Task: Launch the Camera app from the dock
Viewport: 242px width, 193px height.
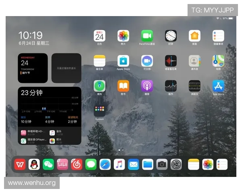Action: (162, 164)
